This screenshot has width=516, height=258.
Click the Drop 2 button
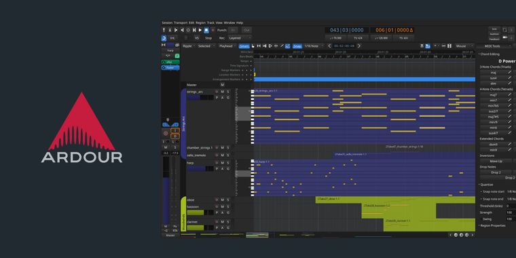coord(496,172)
